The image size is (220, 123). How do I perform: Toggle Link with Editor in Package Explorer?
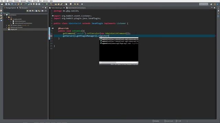[39, 11]
